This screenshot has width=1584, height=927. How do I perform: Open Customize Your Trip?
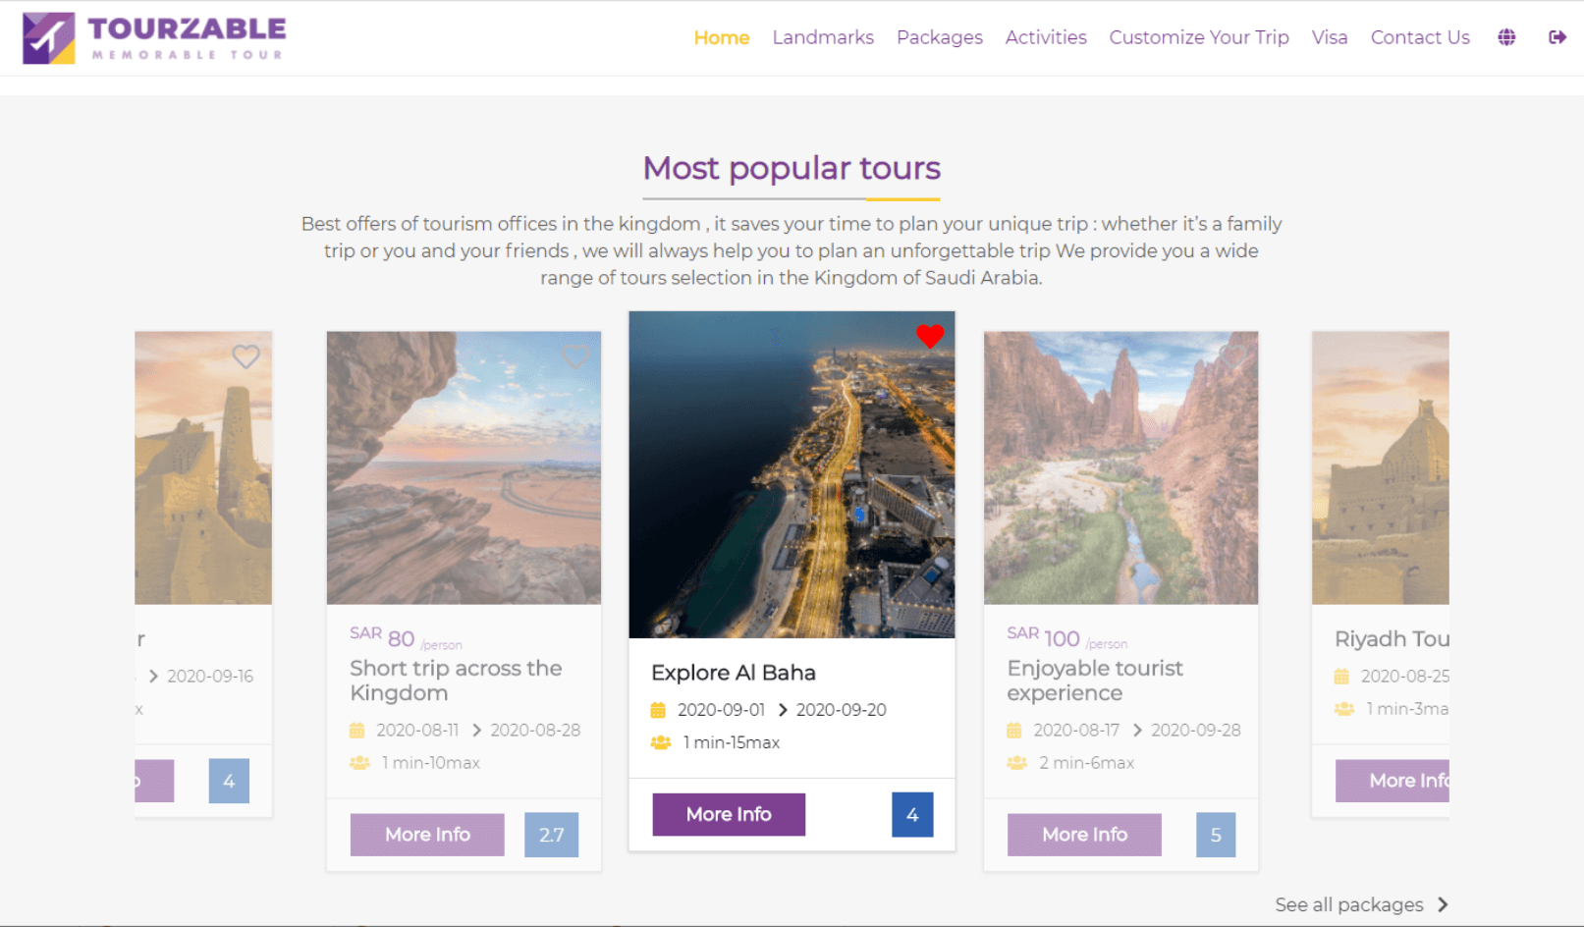click(x=1199, y=37)
